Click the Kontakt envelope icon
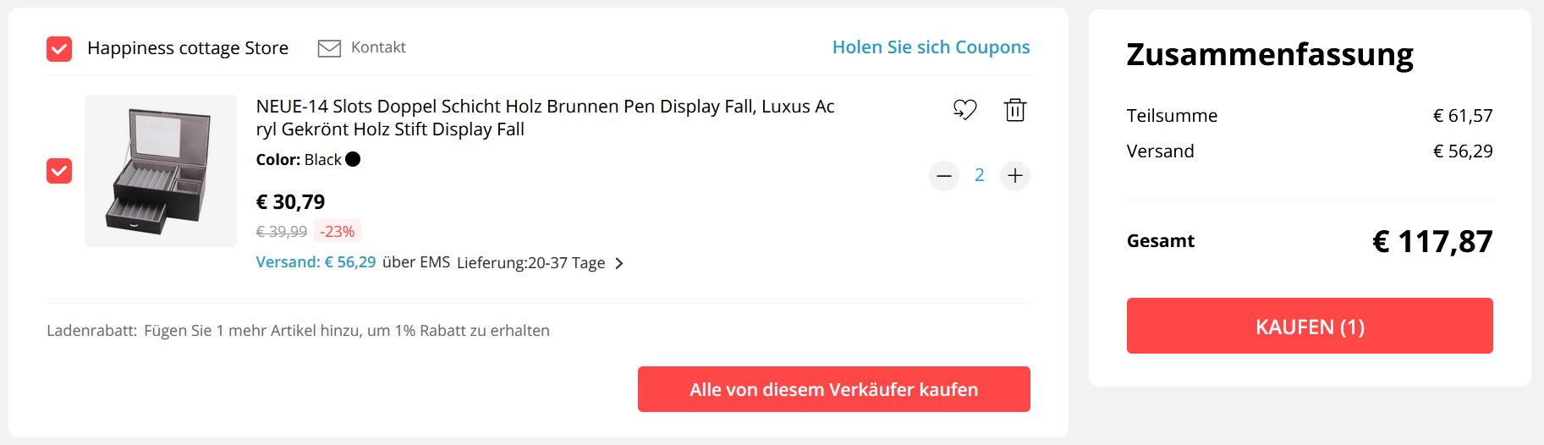1544x445 pixels. click(x=329, y=48)
